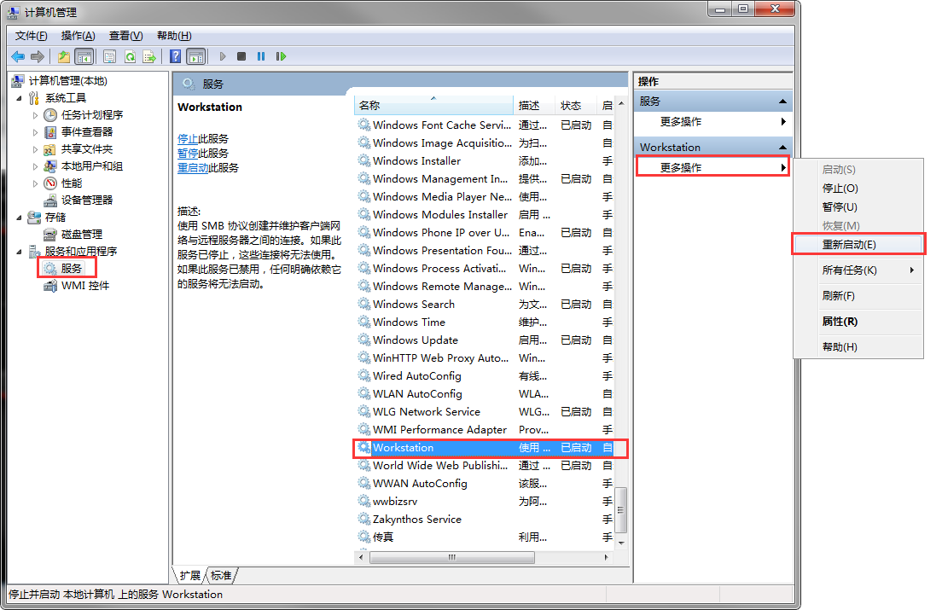This screenshot has width=942, height=610.
Task: Stop the service using the square Stop icon
Action: [241, 56]
